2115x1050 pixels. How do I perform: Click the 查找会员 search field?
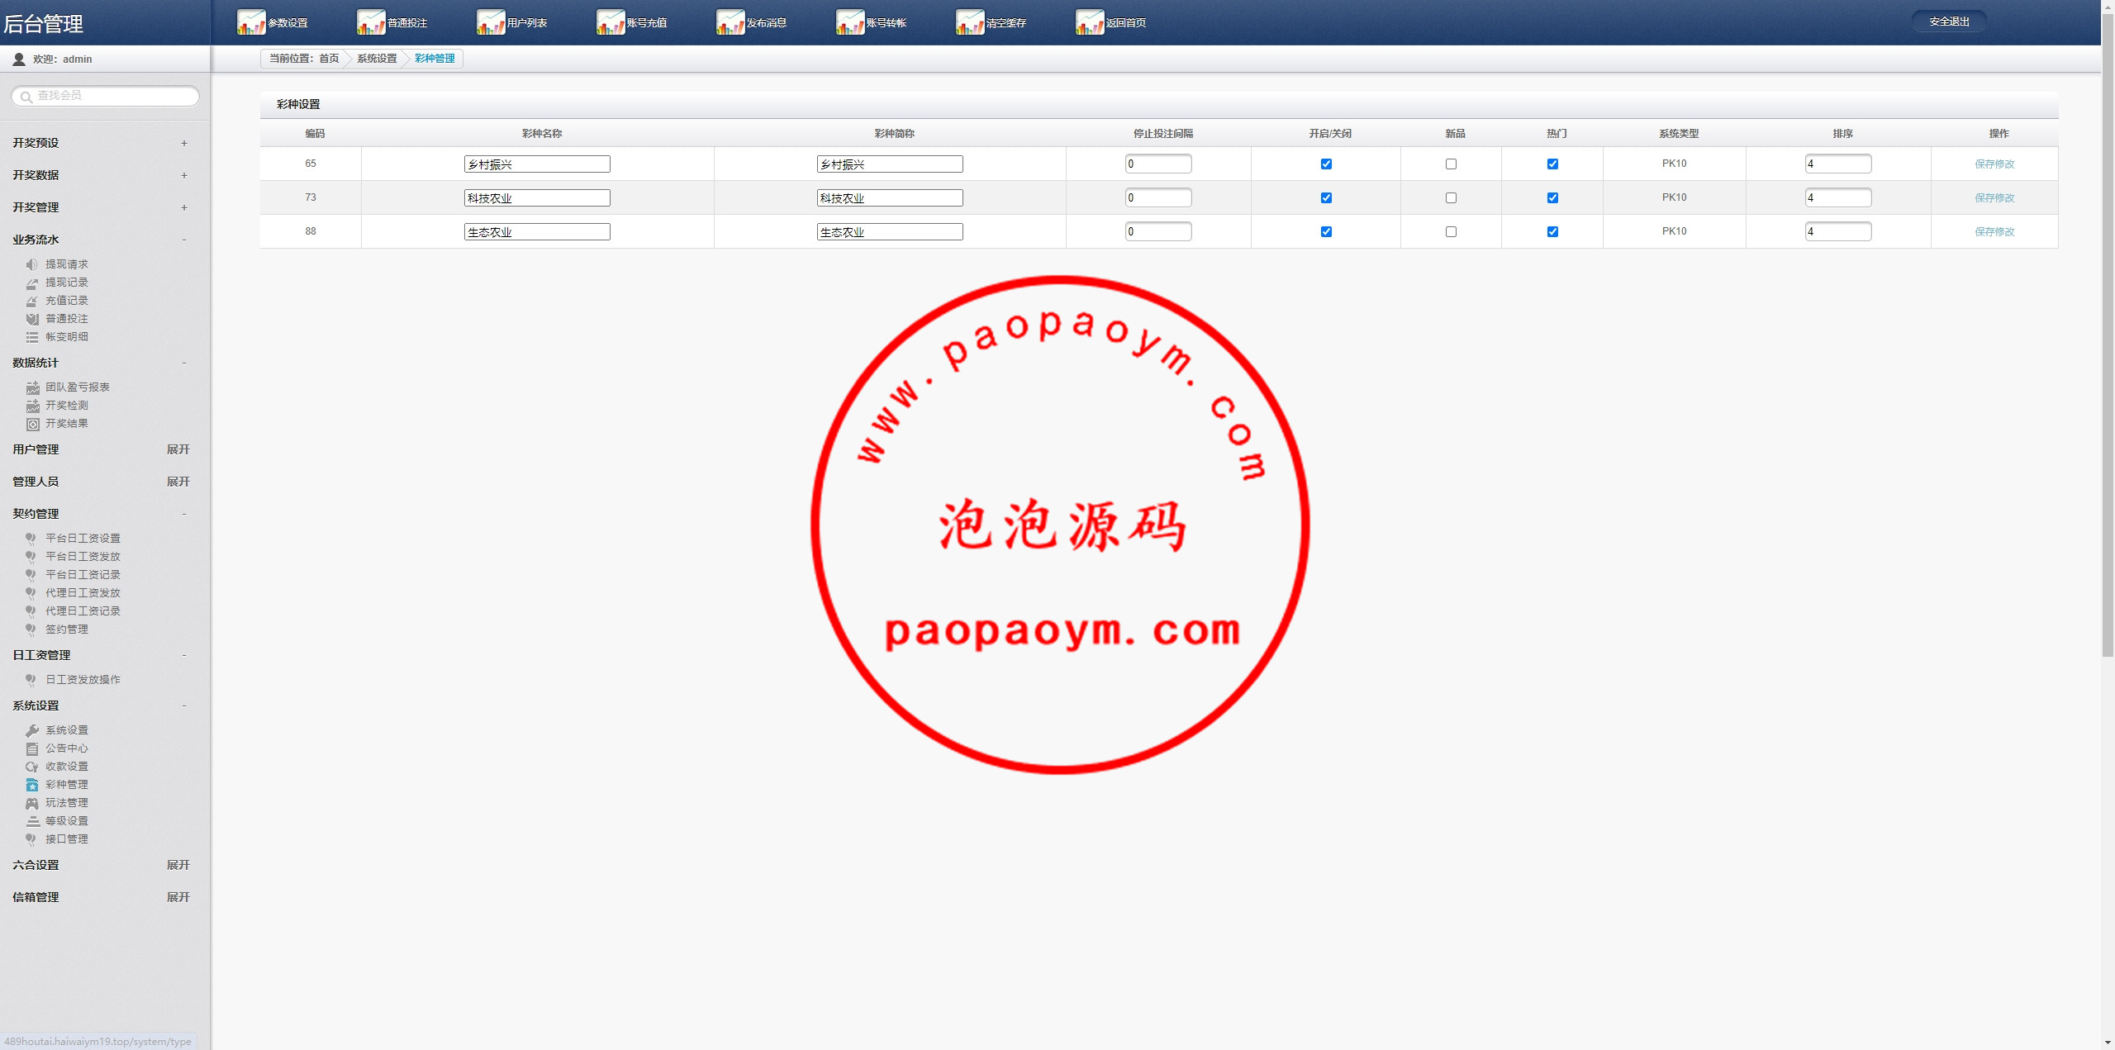(x=105, y=96)
